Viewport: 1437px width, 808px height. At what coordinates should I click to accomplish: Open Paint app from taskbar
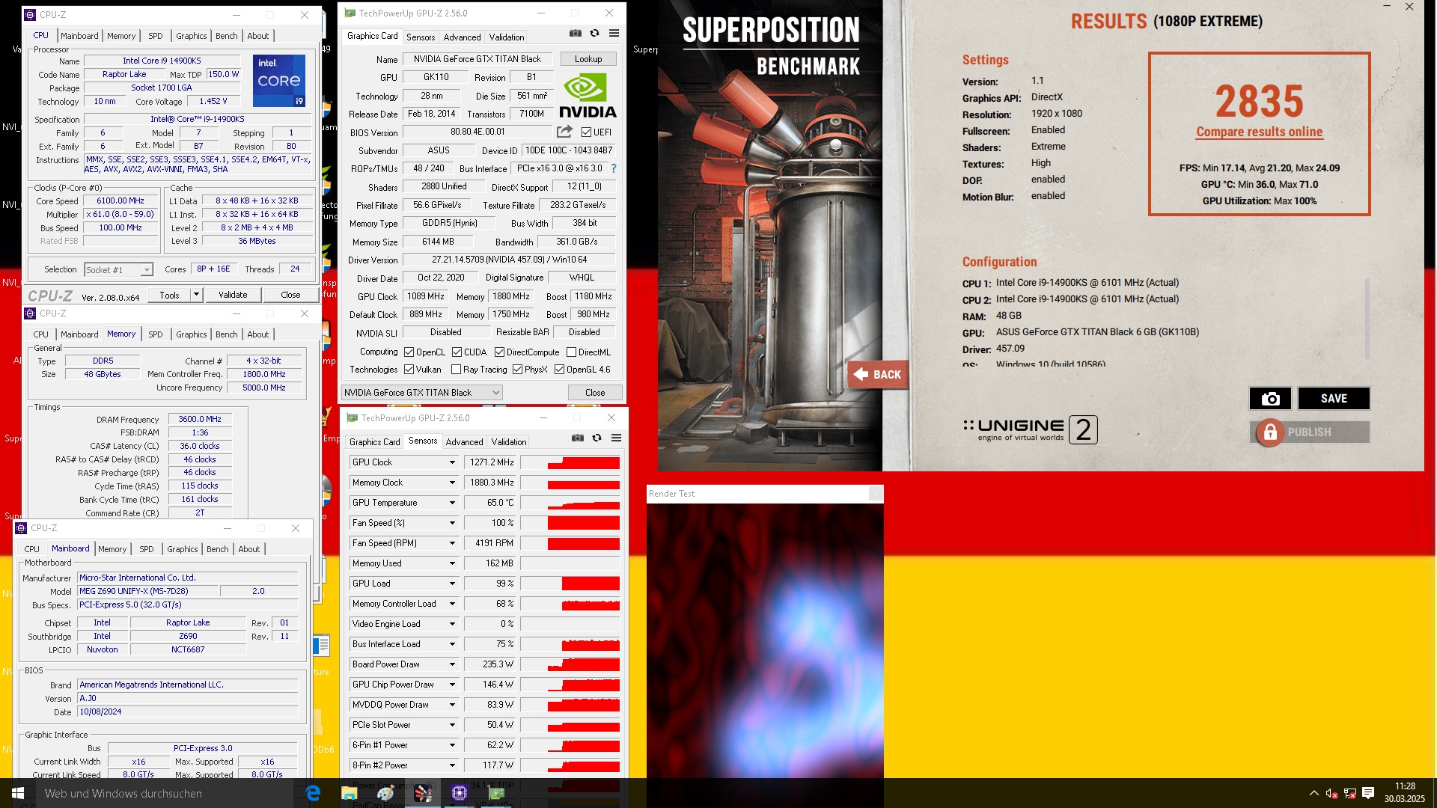(x=385, y=793)
